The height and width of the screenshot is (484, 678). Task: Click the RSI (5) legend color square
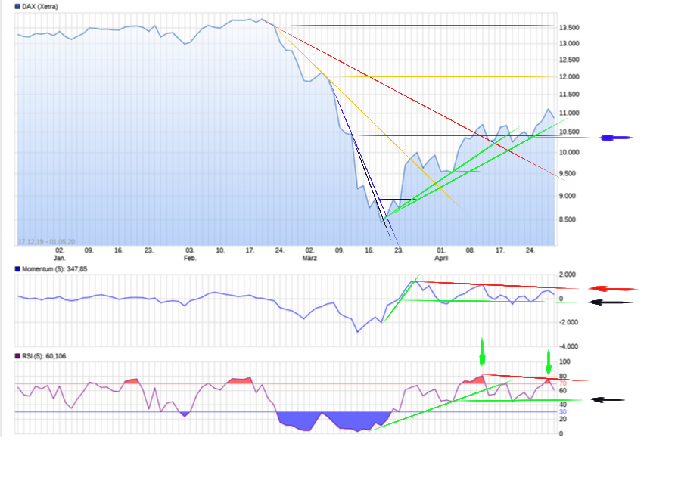coord(17,356)
